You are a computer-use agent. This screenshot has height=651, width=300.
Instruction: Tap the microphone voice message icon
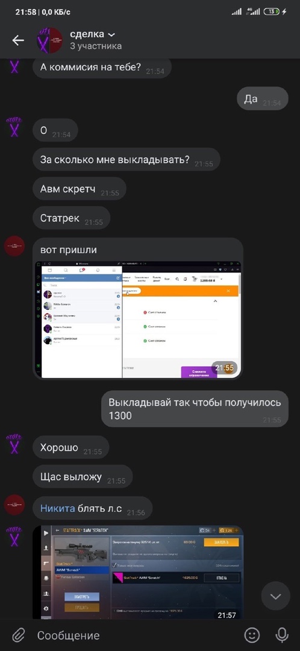pyautogui.click(x=282, y=635)
